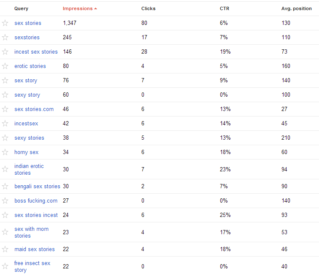Star the "sexy stories" query
Screen dimensions: 319x276
tap(5, 138)
